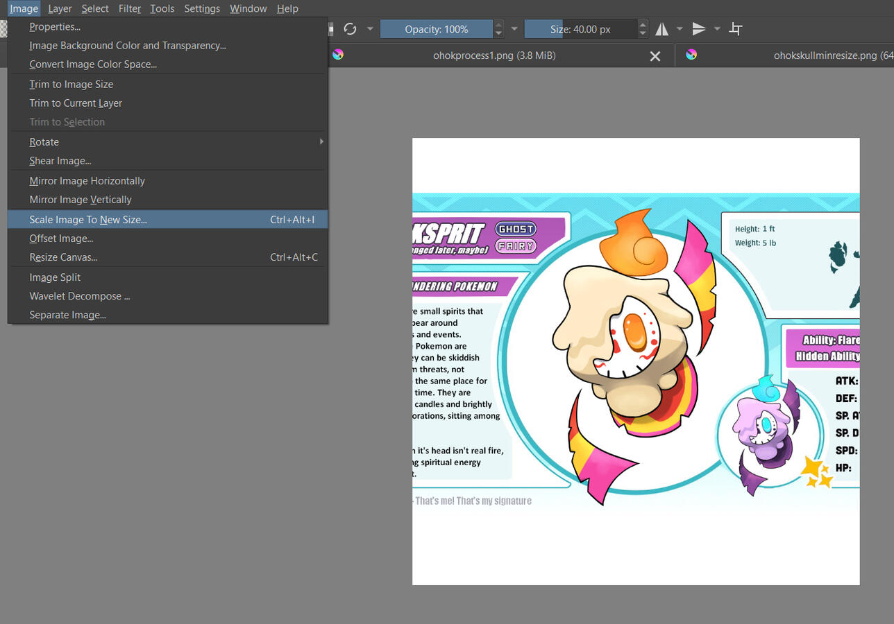The height and width of the screenshot is (624, 894).
Task: Select Wavelet Decompose ... entry
Action: point(167,296)
